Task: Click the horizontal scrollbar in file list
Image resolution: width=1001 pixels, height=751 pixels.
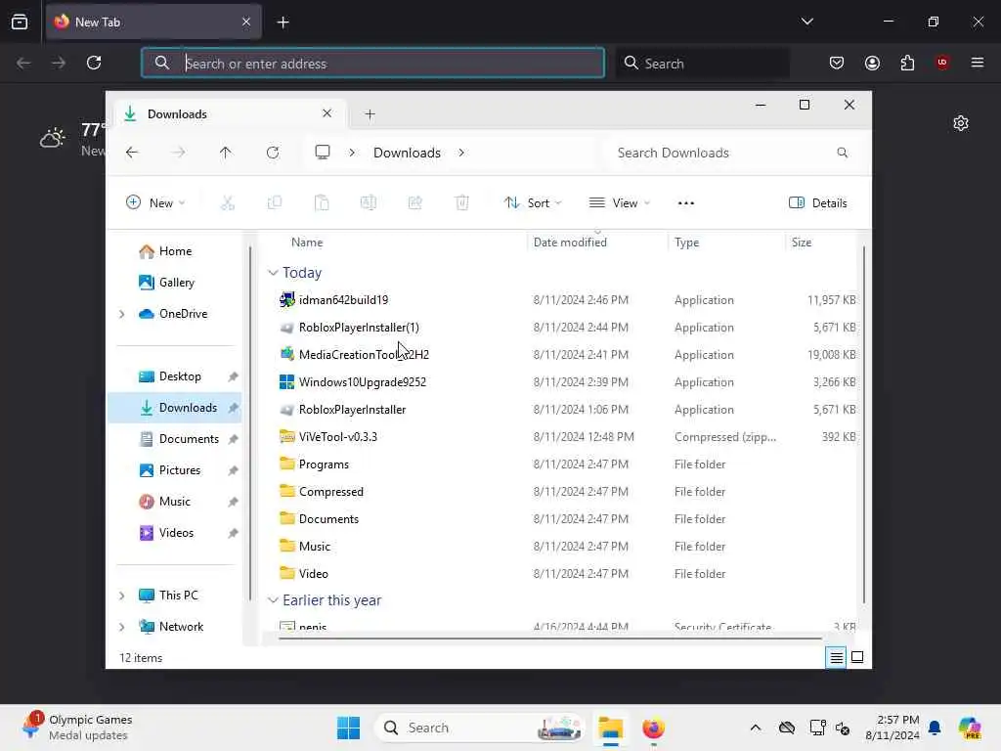Action: [550, 638]
